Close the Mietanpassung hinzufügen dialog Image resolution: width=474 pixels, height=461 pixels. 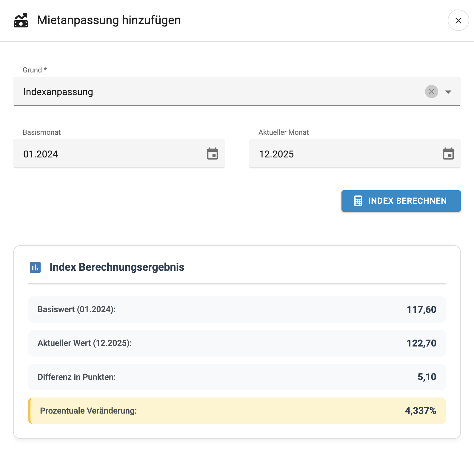458,20
